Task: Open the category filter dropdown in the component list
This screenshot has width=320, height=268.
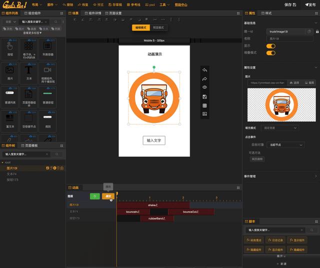Action: tap(10, 21)
